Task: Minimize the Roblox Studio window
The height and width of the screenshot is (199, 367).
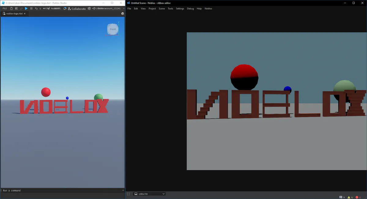Action: 103,3
